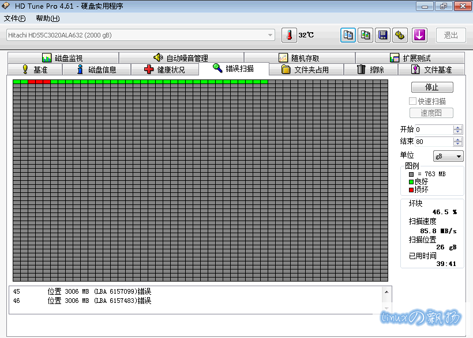Click the 基准 lightbulb icon
This screenshot has width=473, height=338.
click(x=25, y=69)
